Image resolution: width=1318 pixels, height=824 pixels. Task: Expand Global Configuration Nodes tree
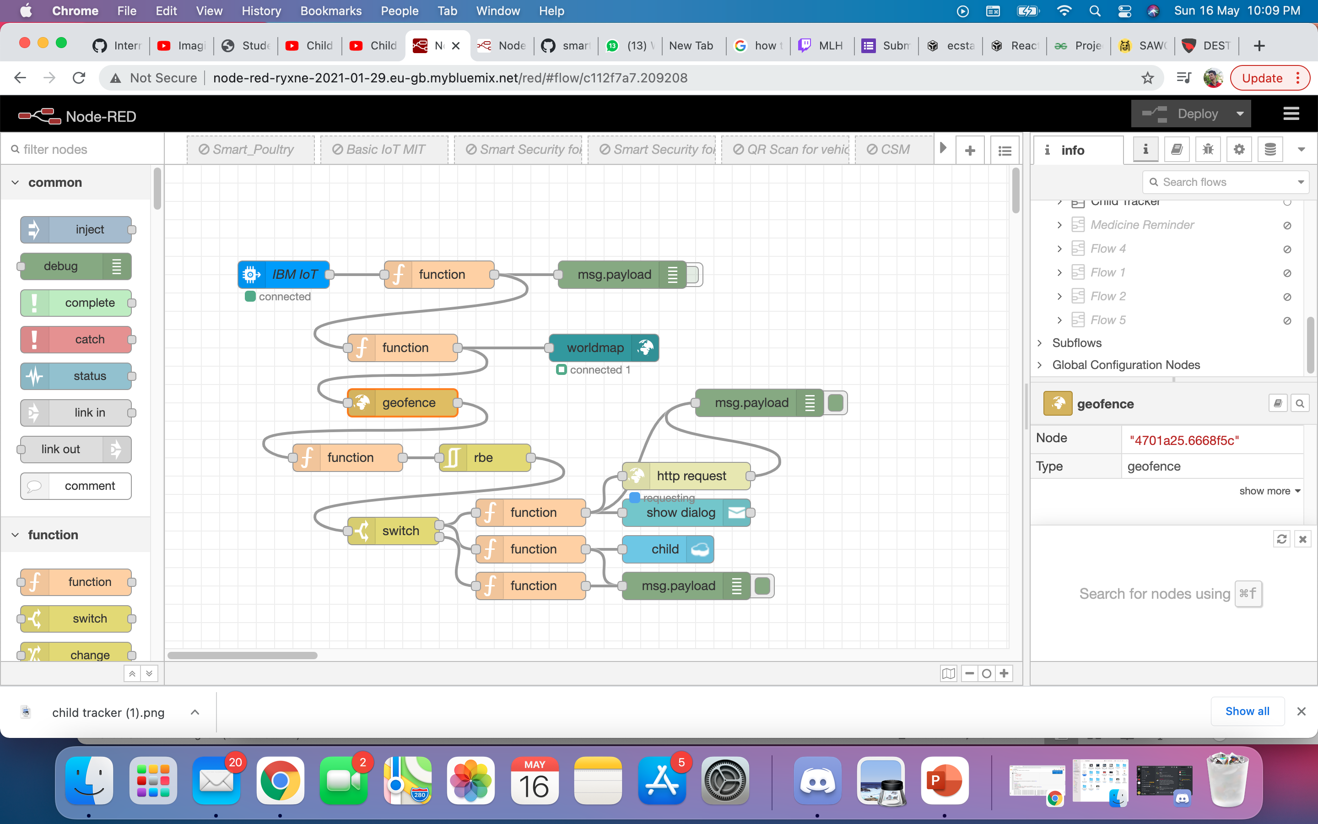1040,365
